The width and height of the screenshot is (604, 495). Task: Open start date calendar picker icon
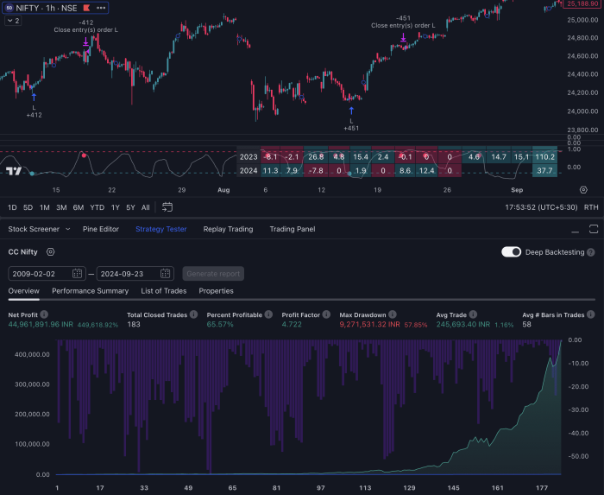(x=78, y=274)
